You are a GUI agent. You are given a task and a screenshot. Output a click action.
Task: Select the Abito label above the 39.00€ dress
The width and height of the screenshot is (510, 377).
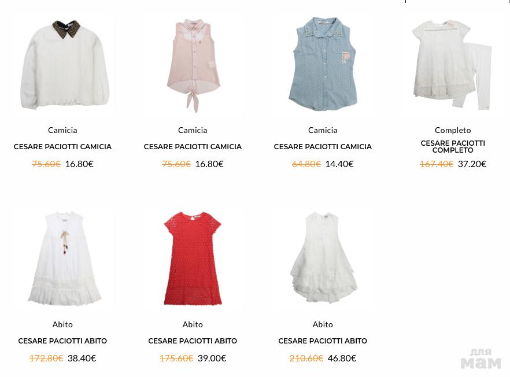point(193,324)
